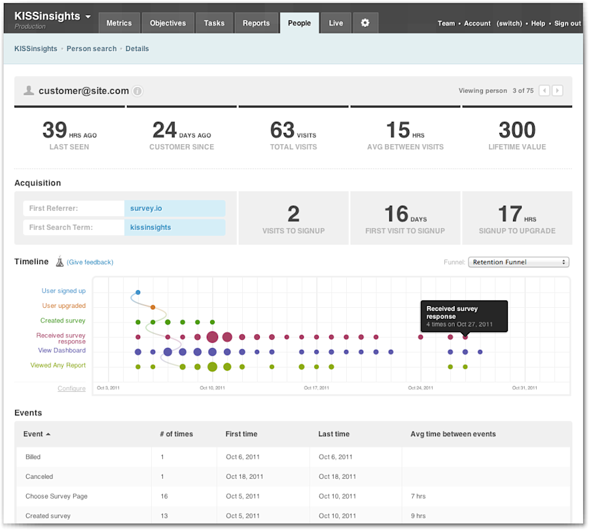Click the Oct 18, 2011 Canceled first time
Screen dimensions: 589x530
[245, 476]
